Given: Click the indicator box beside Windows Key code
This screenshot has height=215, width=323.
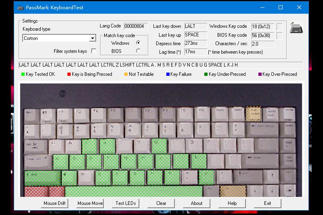Looking at the screenshot, I should coord(279,27).
